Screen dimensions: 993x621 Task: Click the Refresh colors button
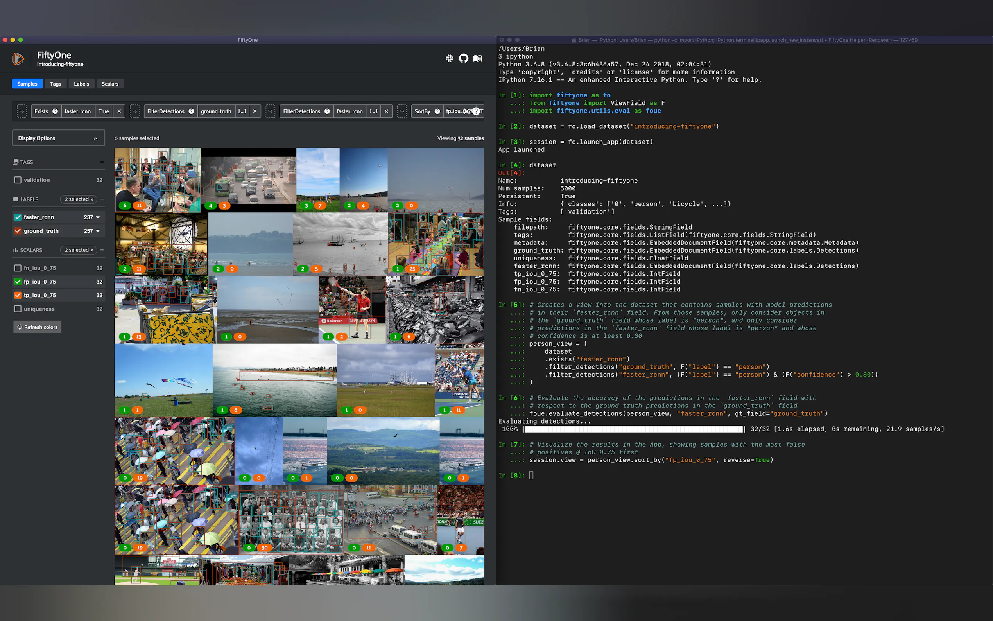38,327
